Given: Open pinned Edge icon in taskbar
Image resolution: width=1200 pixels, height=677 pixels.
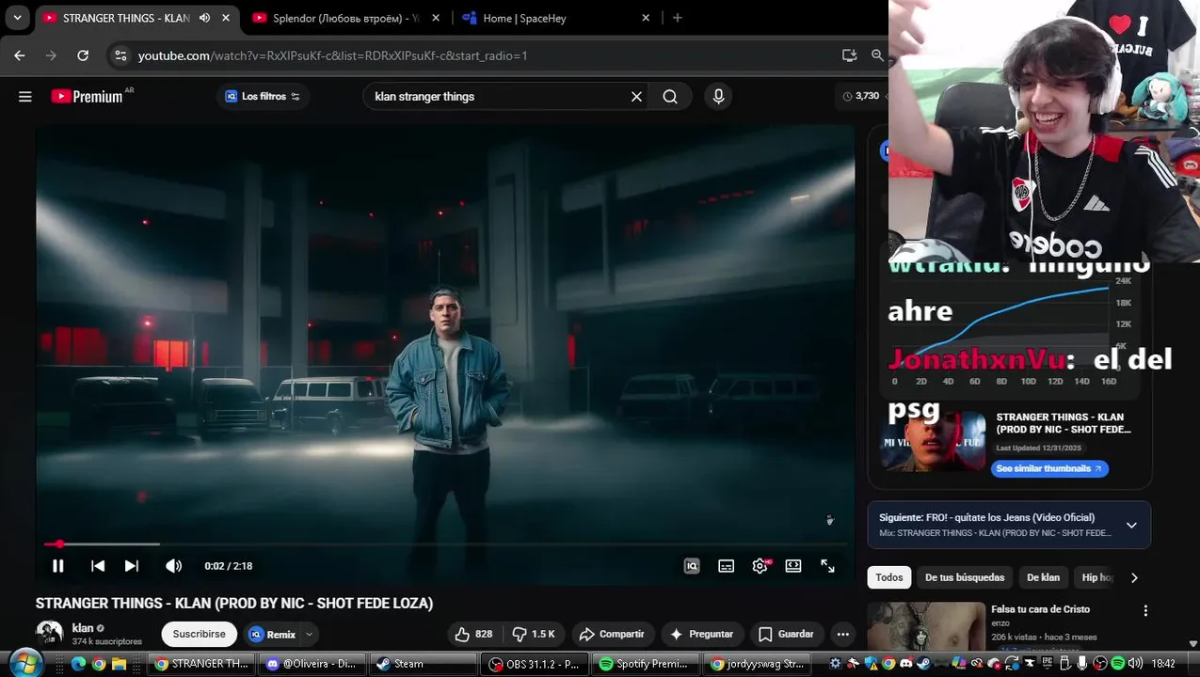Looking at the screenshot, I should [78, 664].
